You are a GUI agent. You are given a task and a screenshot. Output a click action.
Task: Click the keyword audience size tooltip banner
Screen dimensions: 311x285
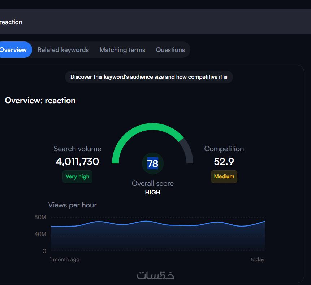[x=149, y=77]
